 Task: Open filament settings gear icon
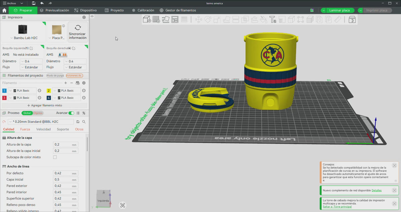click(x=84, y=83)
